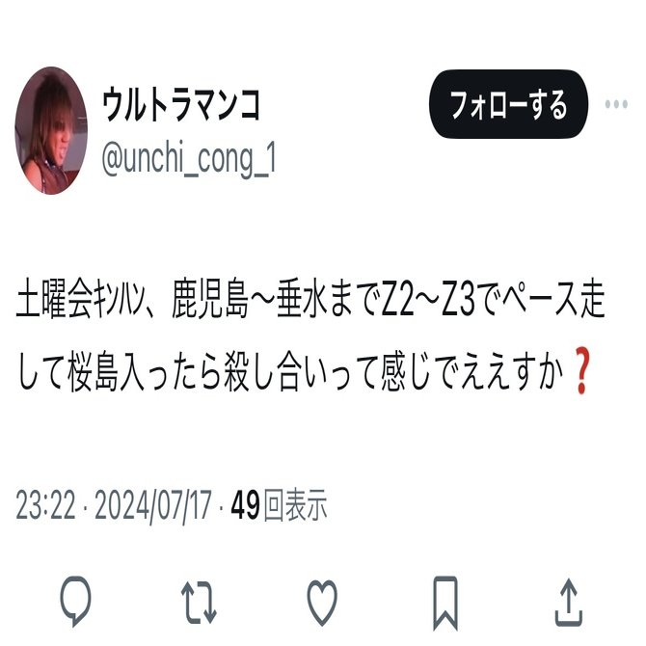Bookmark this tweet with the bookmark icon

445,604
